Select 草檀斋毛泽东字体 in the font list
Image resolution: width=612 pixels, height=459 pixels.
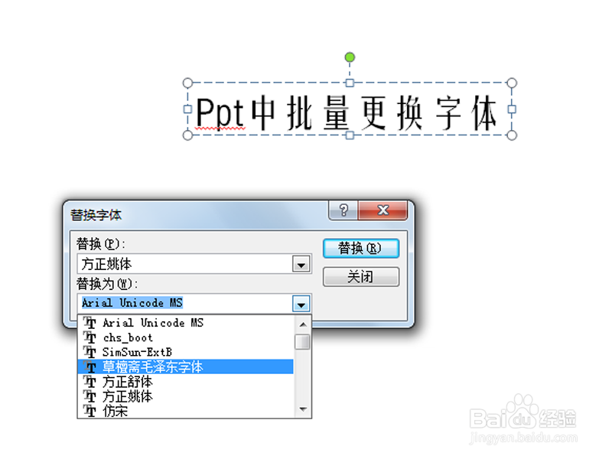tap(186, 367)
